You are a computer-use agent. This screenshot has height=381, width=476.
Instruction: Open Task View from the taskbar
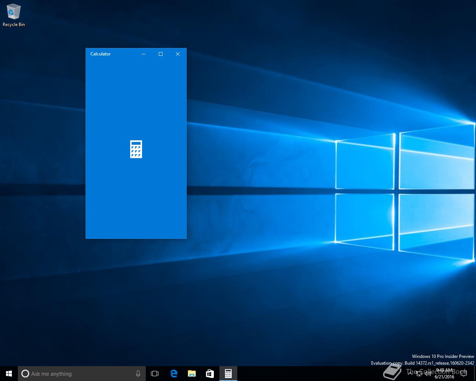155,374
